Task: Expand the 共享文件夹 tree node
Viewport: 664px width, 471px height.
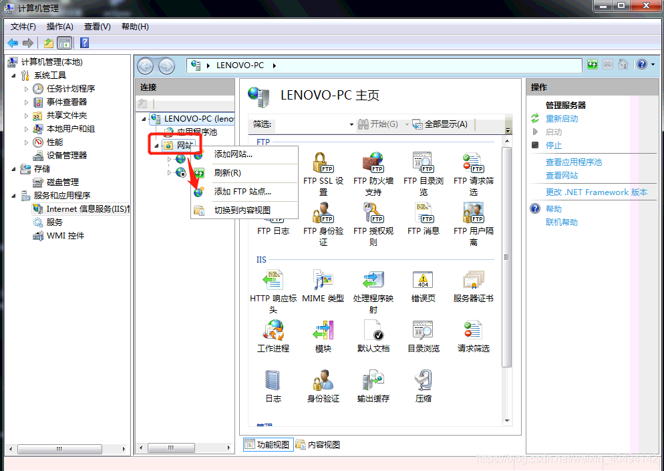Action: tap(26, 116)
